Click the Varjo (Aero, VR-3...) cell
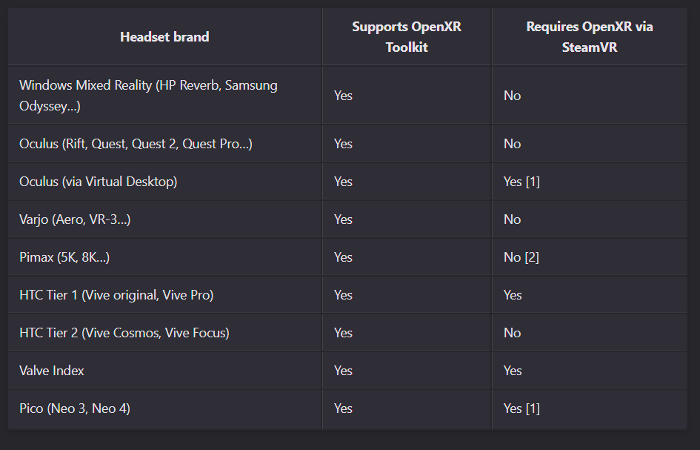 [75, 219]
